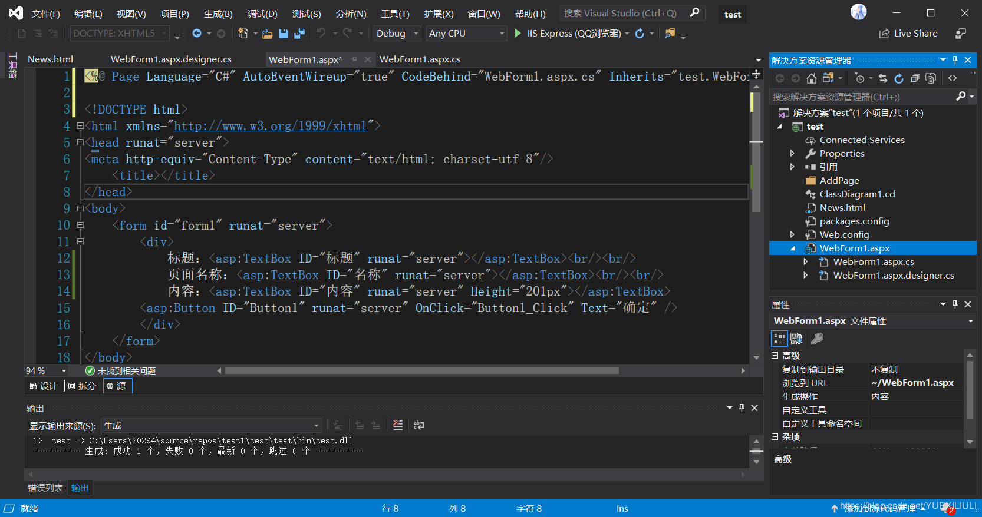Switch to the WebForm1.aspx.cs tab
Screen dimensions: 982x517
pos(420,59)
